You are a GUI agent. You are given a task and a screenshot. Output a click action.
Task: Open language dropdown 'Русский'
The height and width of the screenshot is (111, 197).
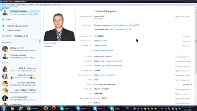point(97,103)
